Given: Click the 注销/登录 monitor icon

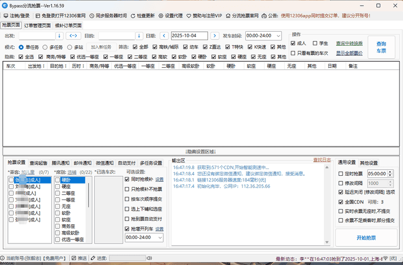Looking at the screenshot, I should (x=6, y=16).
